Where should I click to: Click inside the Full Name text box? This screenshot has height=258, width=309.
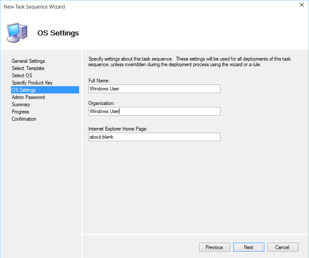(154, 89)
